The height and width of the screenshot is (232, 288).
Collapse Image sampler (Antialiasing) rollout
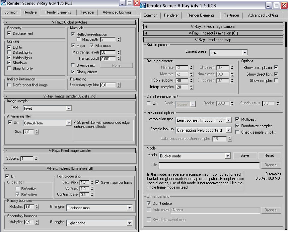(70, 96)
